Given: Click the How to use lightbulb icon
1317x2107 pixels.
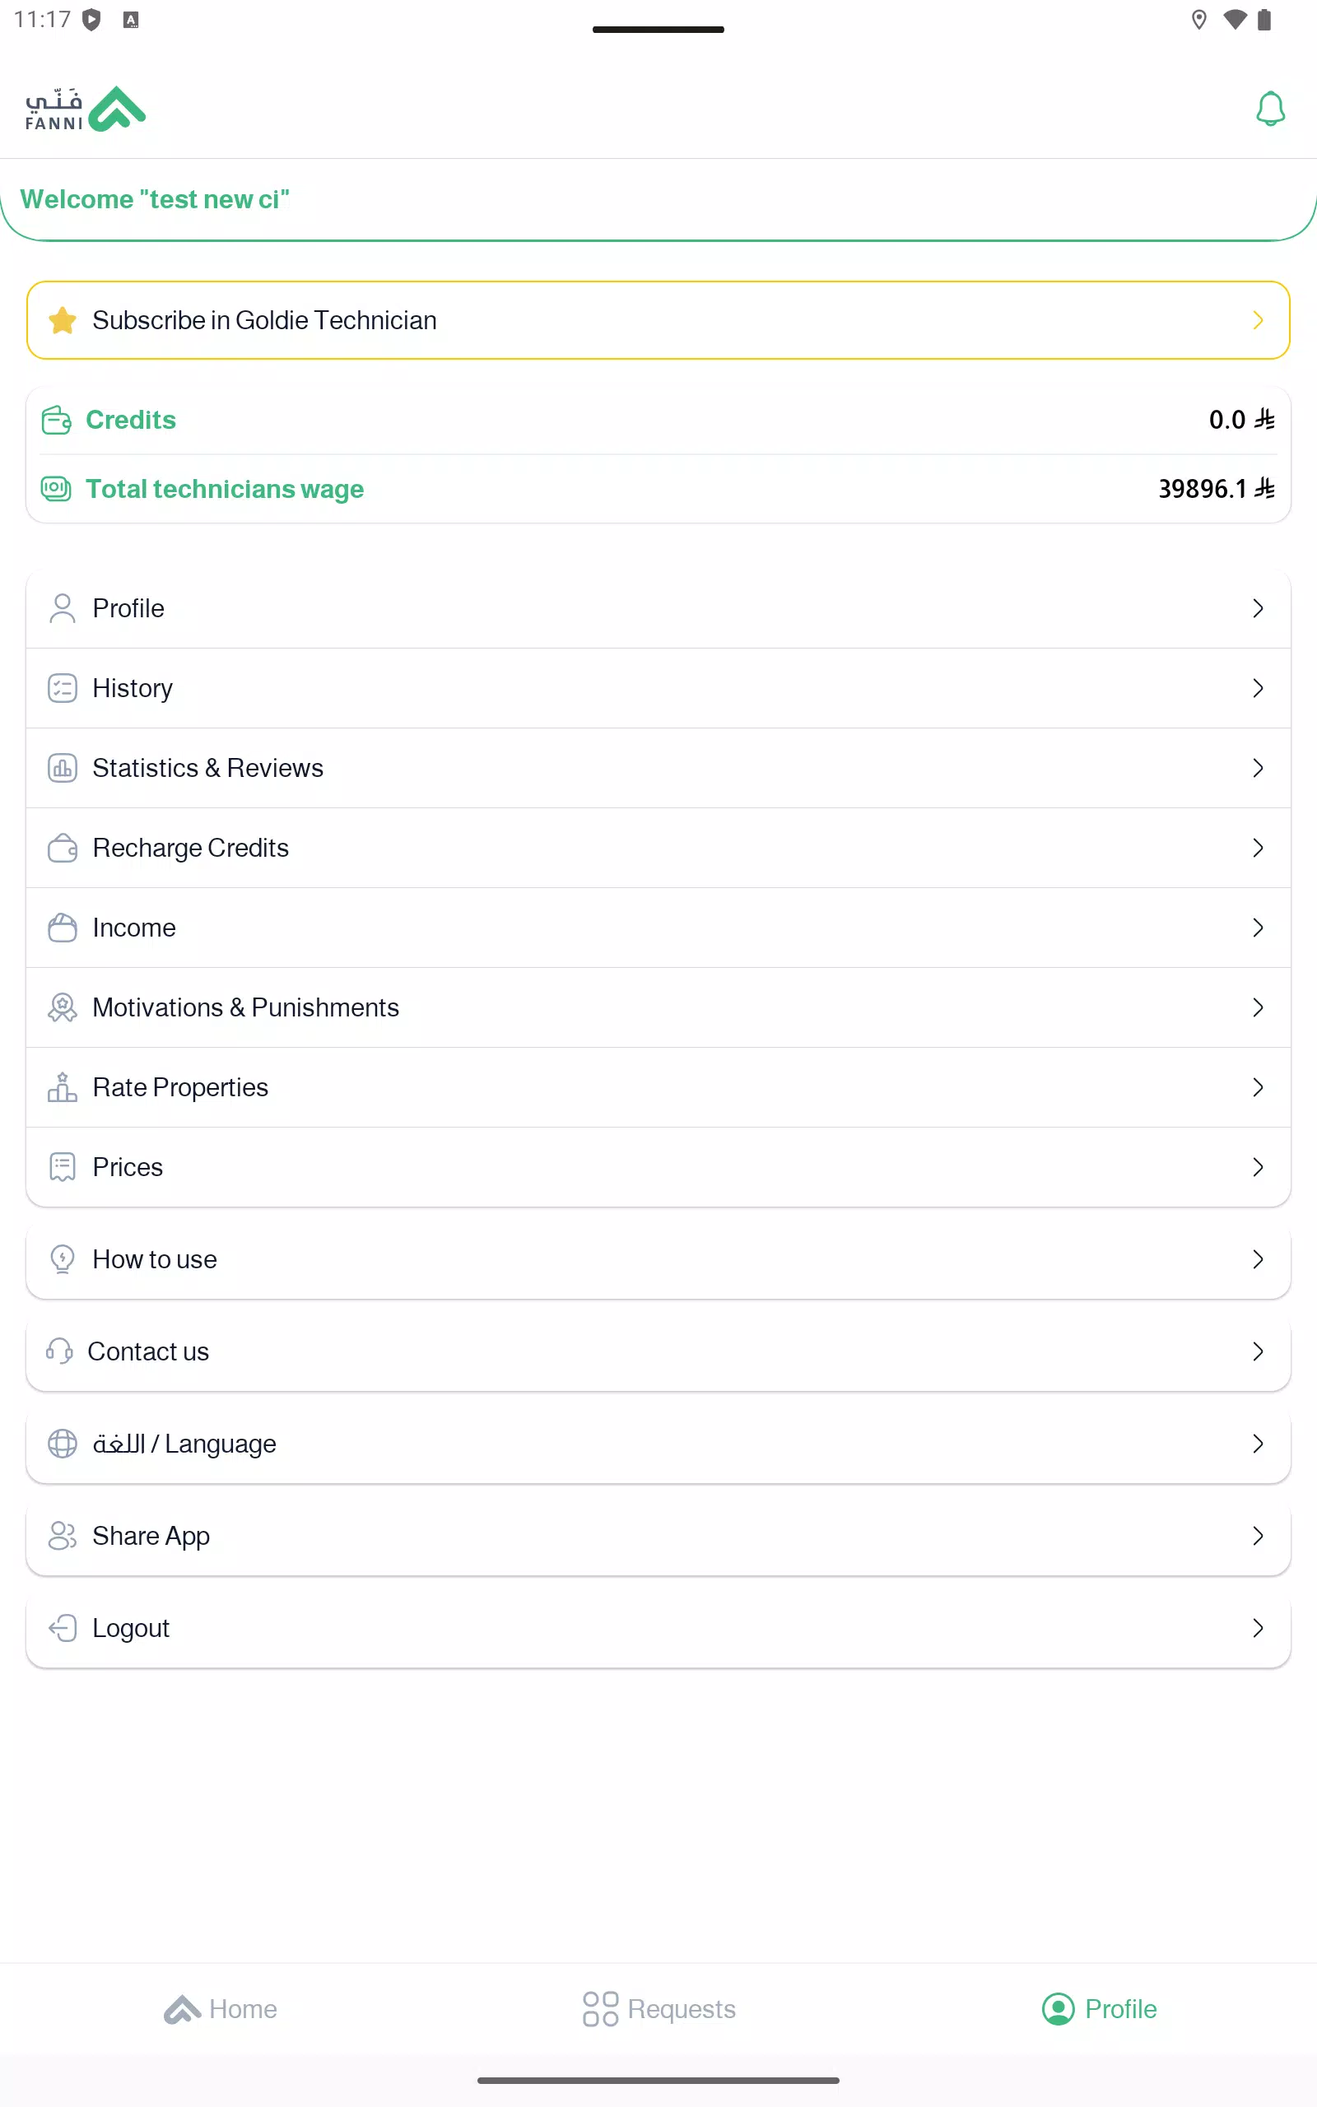Looking at the screenshot, I should tap(63, 1259).
